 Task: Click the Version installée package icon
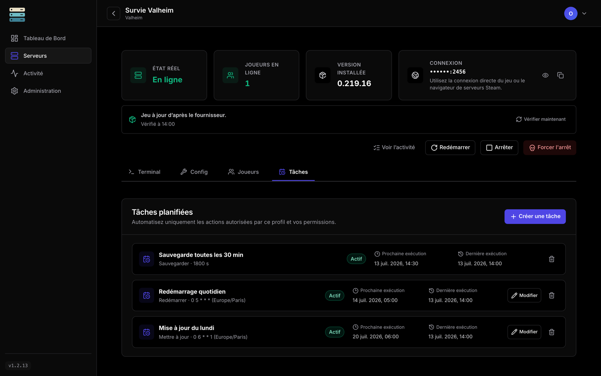(323, 75)
